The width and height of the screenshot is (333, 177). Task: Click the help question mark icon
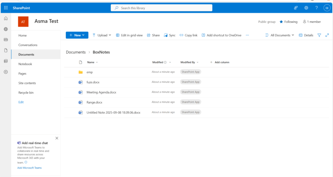click(x=316, y=8)
